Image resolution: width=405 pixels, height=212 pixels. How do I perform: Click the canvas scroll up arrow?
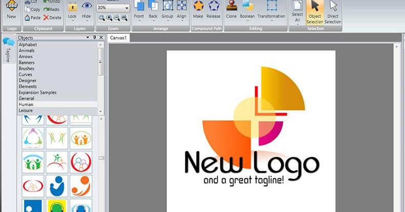(396, 46)
